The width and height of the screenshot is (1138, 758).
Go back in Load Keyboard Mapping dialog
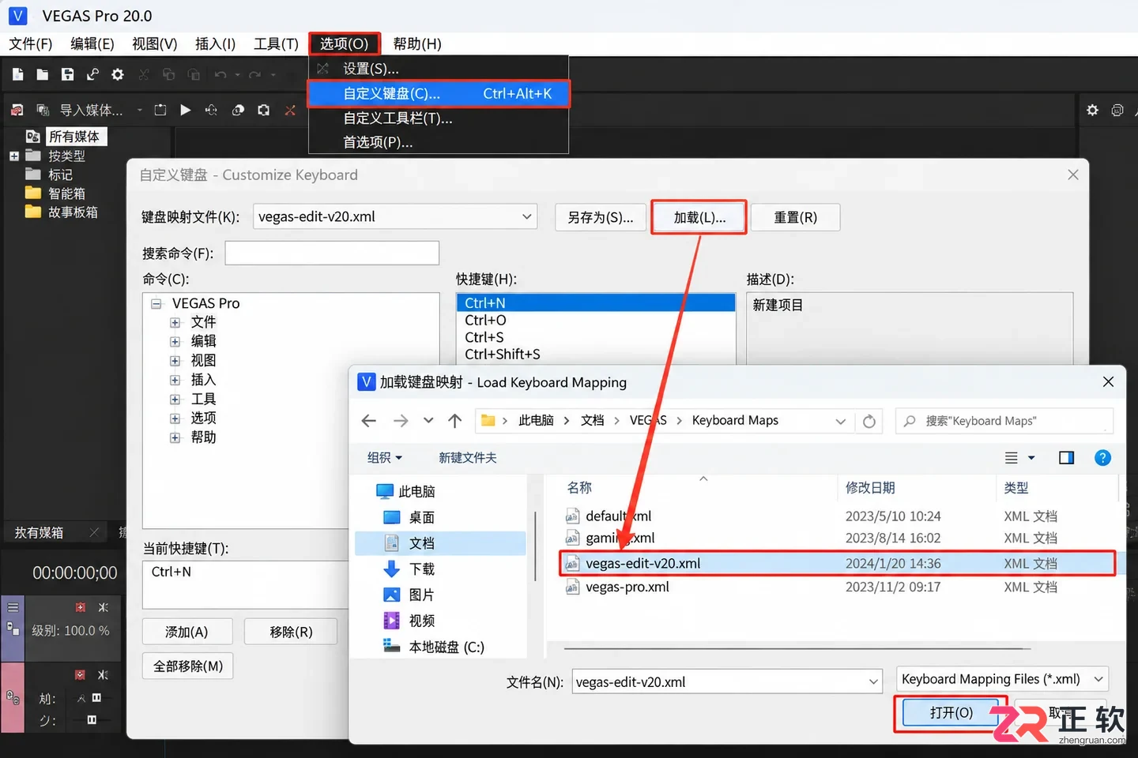(x=369, y=421)
